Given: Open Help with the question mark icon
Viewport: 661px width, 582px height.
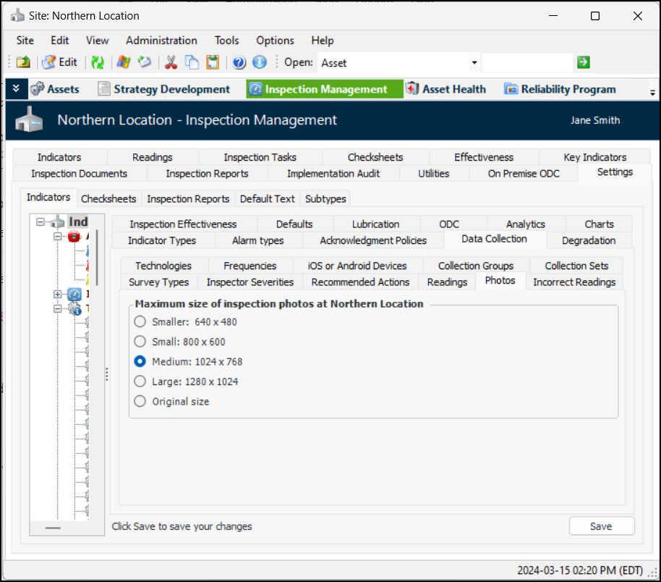Looking at the screenshot, I should coord(239,62).
